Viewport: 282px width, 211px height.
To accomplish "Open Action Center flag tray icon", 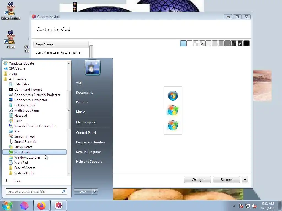I will [241, 206].
